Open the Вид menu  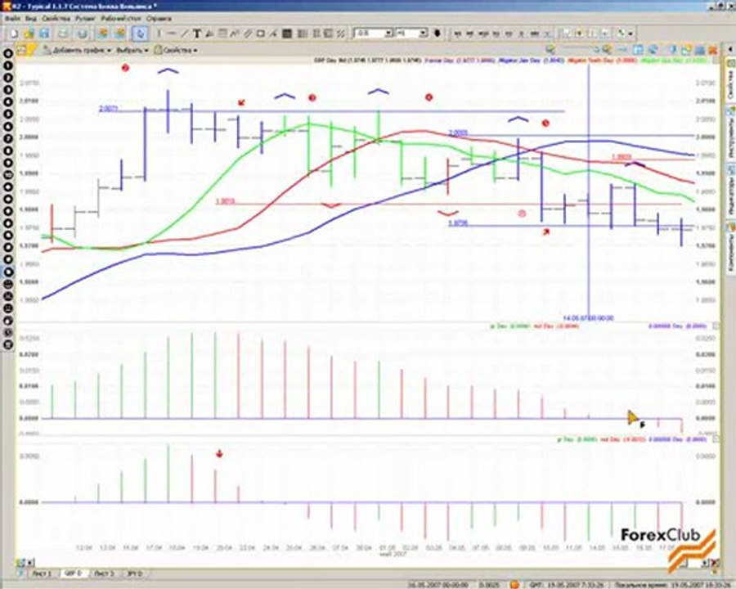[x=31, y=18]
